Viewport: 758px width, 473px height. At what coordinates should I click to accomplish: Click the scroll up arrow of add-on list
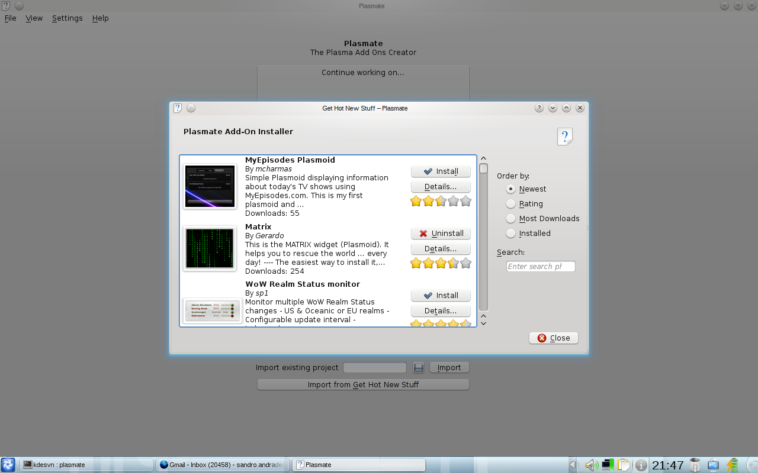pos(483,158)
